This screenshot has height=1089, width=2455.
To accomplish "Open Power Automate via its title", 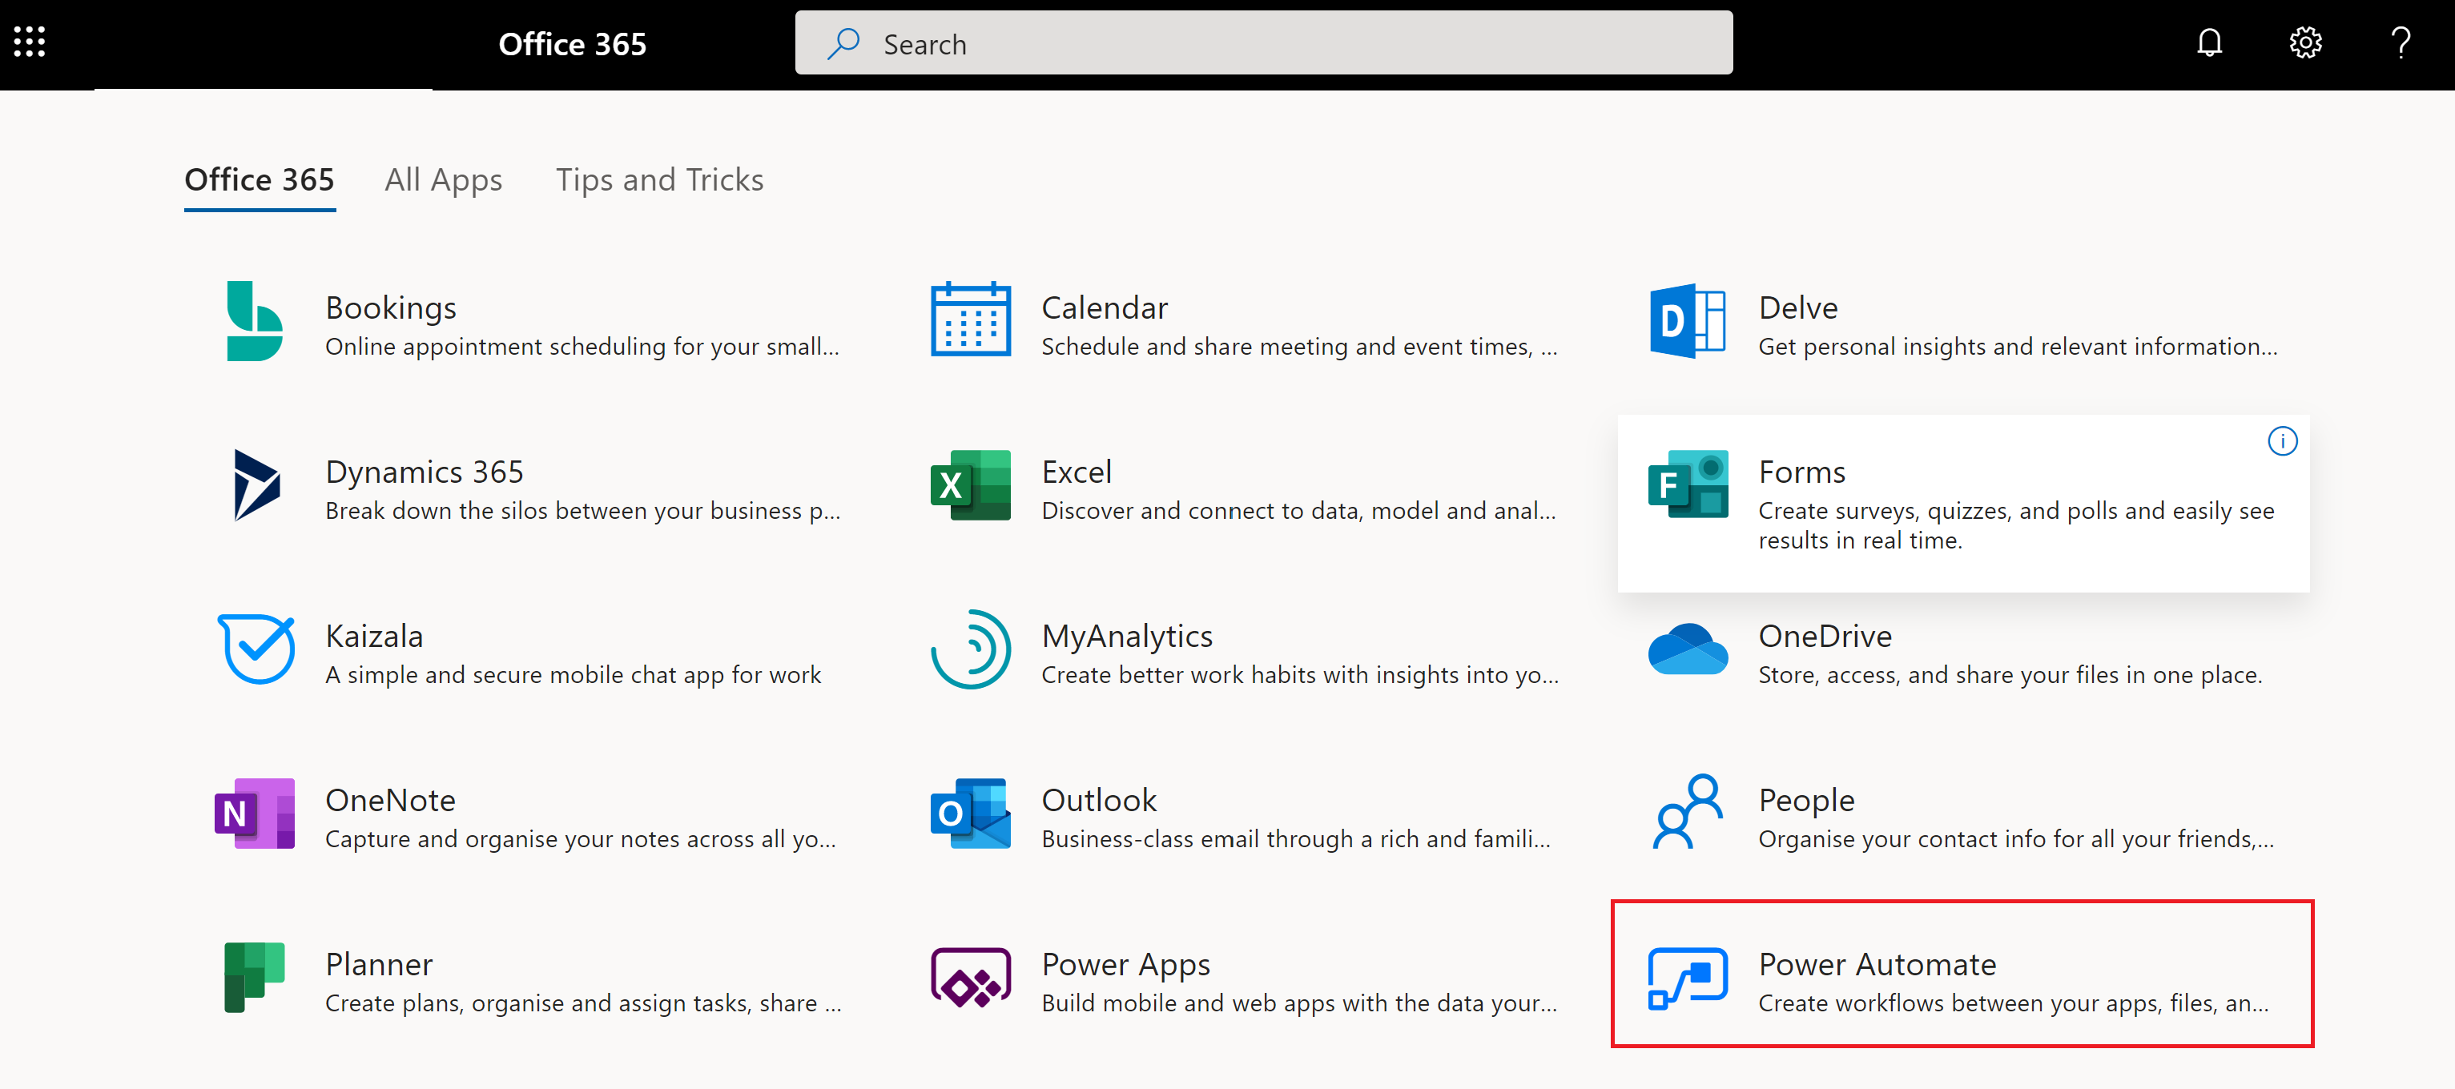I will pos(1877,964).
